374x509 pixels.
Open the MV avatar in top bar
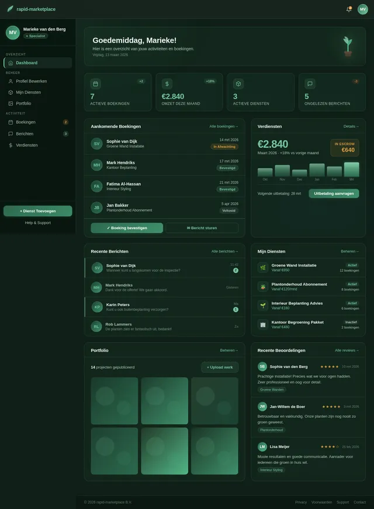click(x=363, y=9)
